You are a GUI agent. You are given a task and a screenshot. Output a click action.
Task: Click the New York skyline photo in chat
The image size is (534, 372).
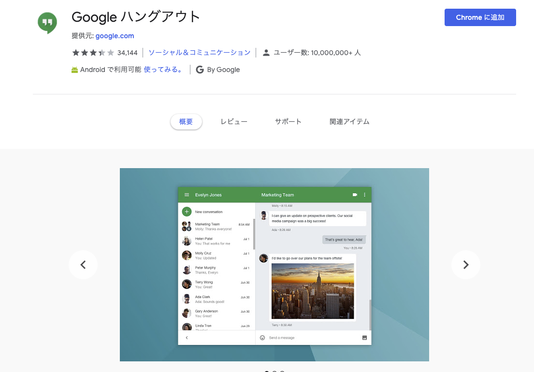[313, 291]
